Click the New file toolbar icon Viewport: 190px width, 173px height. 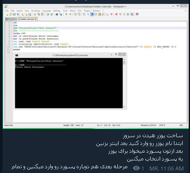(x=7, y=14)
